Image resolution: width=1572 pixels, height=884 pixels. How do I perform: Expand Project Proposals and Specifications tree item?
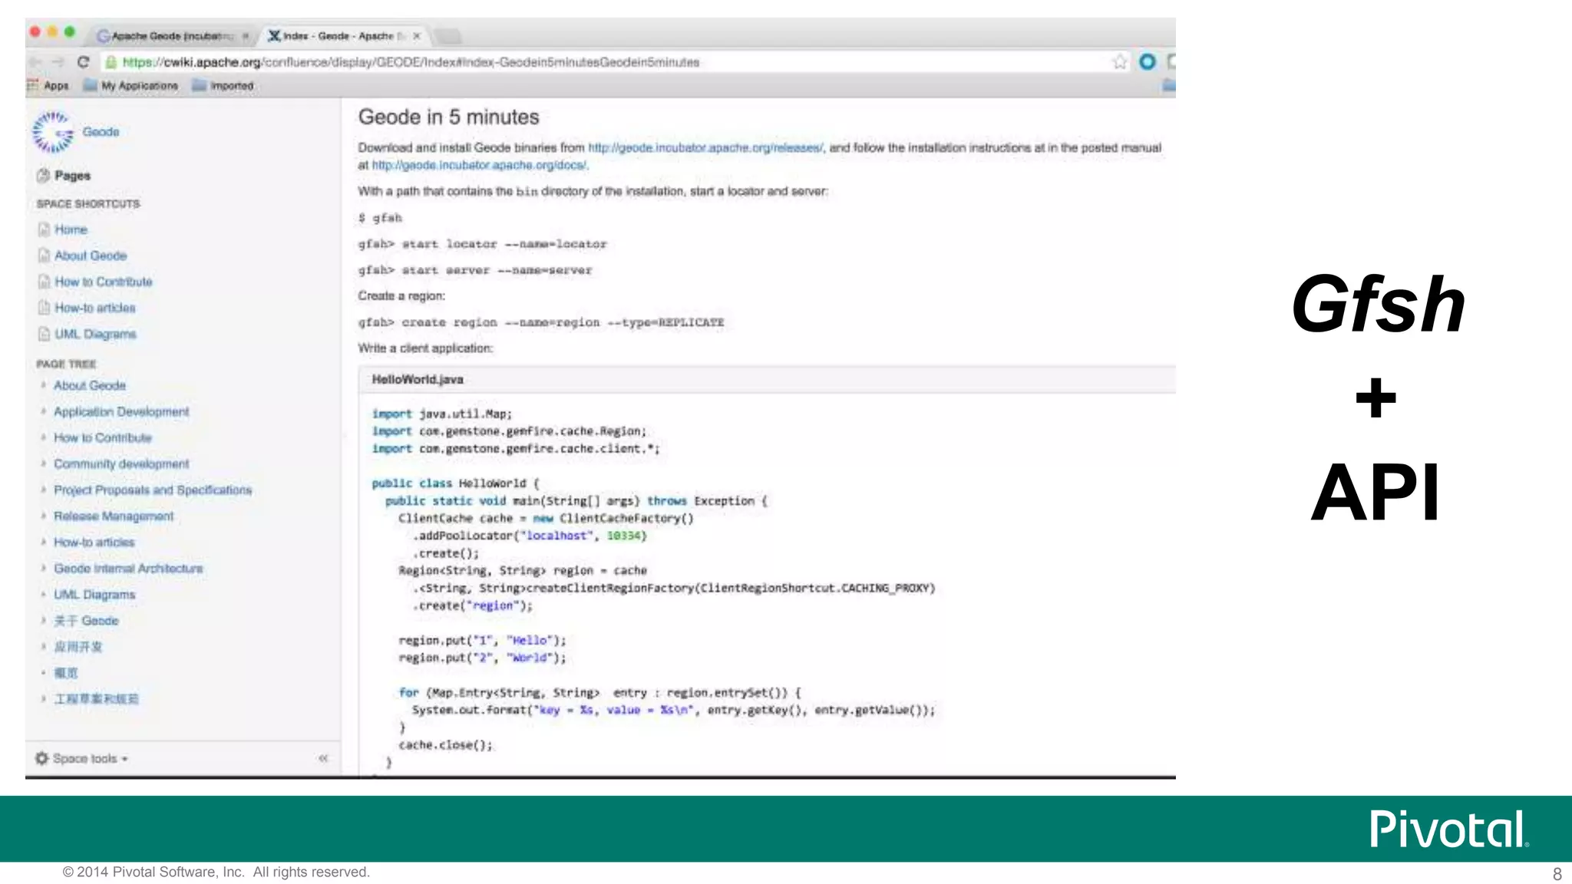(43, 490)
